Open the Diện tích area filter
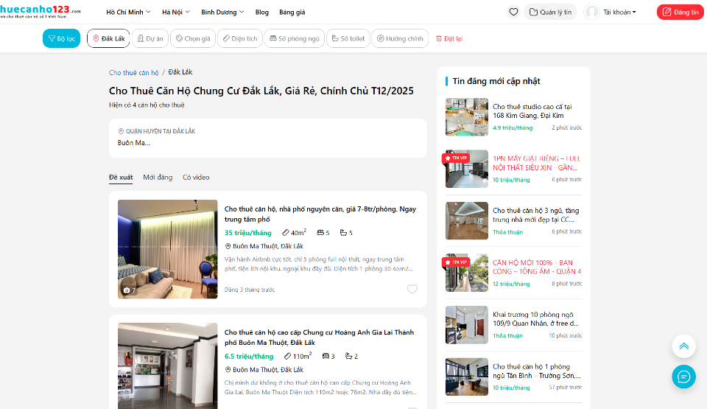 pos(240,38)
